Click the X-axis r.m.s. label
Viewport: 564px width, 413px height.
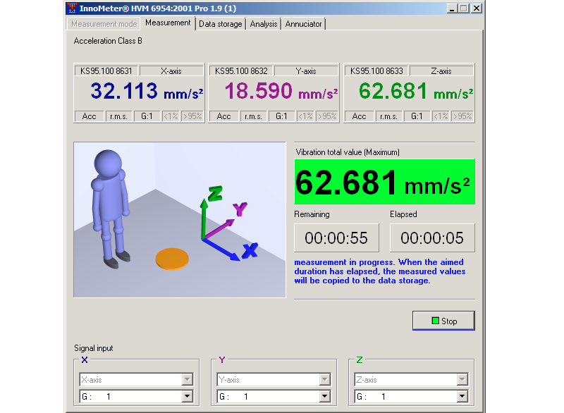coord(118,116)
